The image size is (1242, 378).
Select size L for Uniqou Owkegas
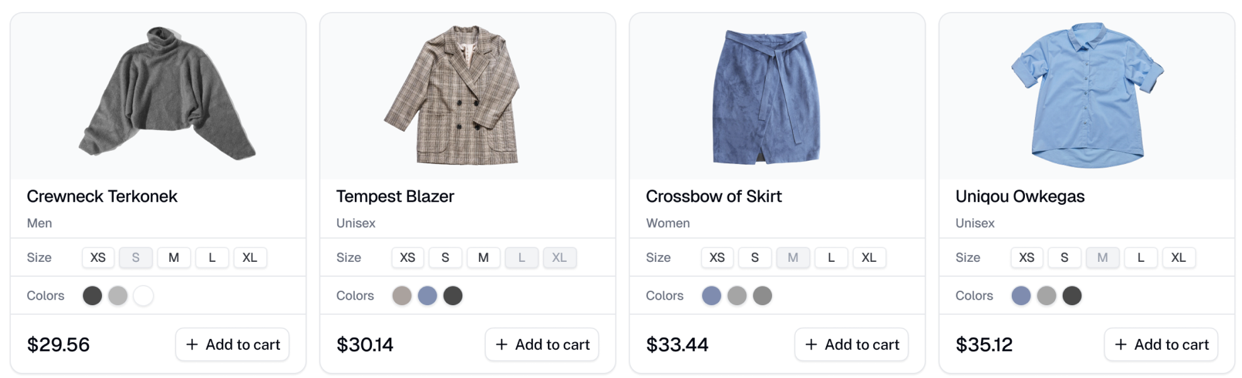coord(1141,257)
